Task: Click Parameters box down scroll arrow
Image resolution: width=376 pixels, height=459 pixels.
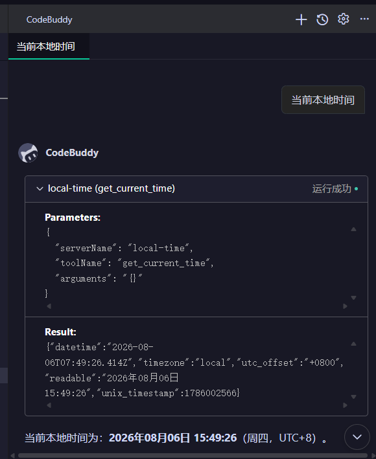Action: (x=353, y=298)
